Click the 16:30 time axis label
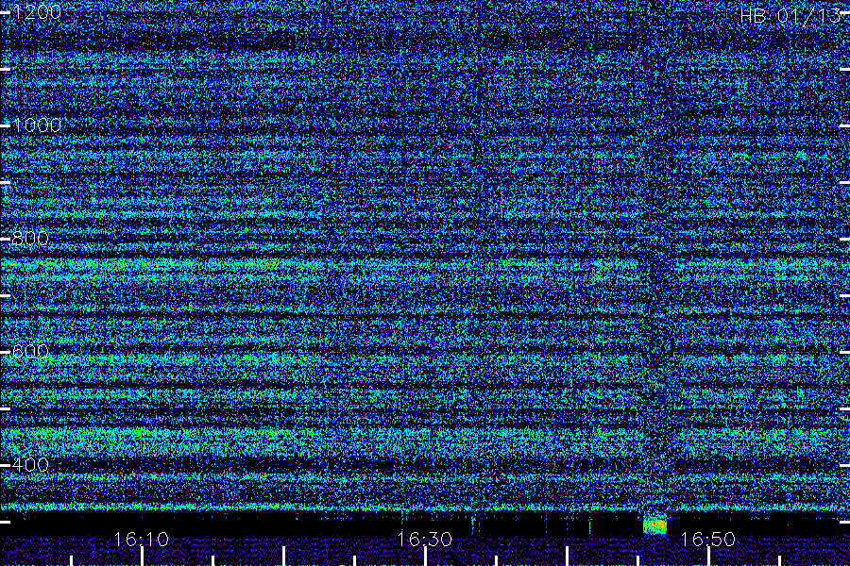The image size is (850, 566). (425, 540)
